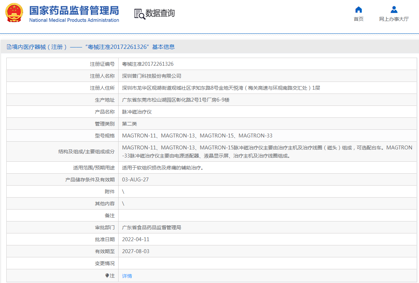
Task: Open the 数据查询 search icon
Action: [x=140, y=14]
